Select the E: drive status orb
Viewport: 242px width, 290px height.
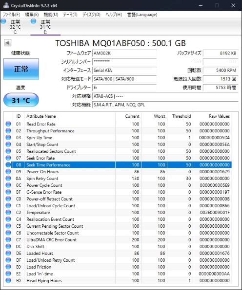pos(33,21)
